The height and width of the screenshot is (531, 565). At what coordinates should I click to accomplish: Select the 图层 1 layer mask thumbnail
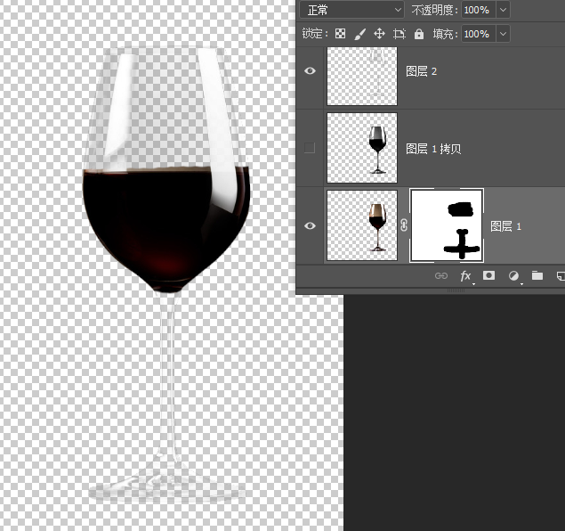447,225
